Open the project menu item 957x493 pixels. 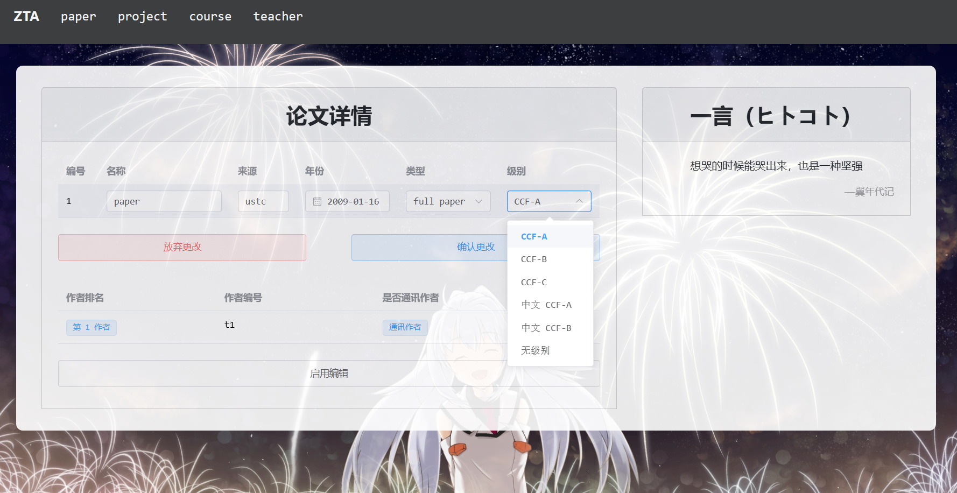click(143, 17)
